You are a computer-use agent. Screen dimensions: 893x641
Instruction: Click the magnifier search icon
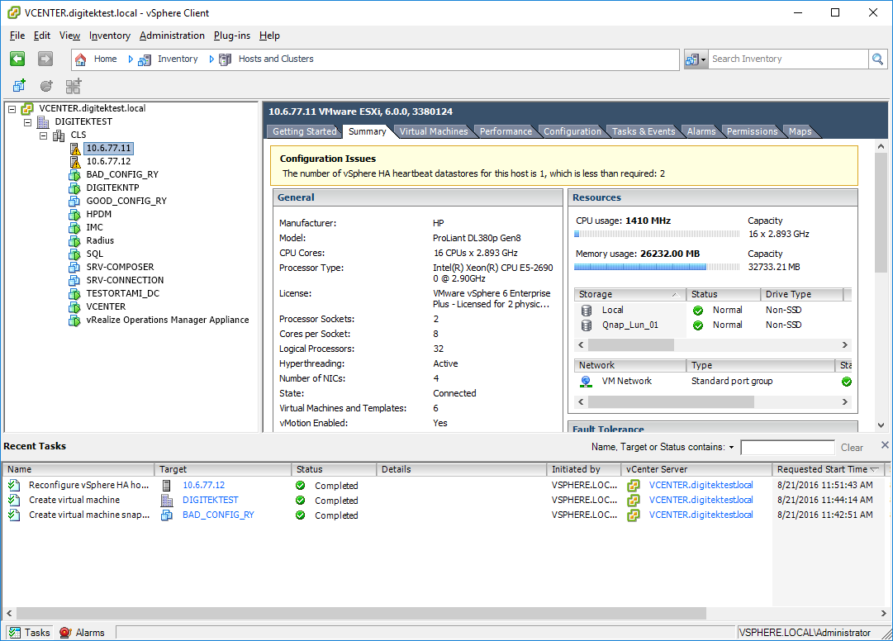coord(877,59)
